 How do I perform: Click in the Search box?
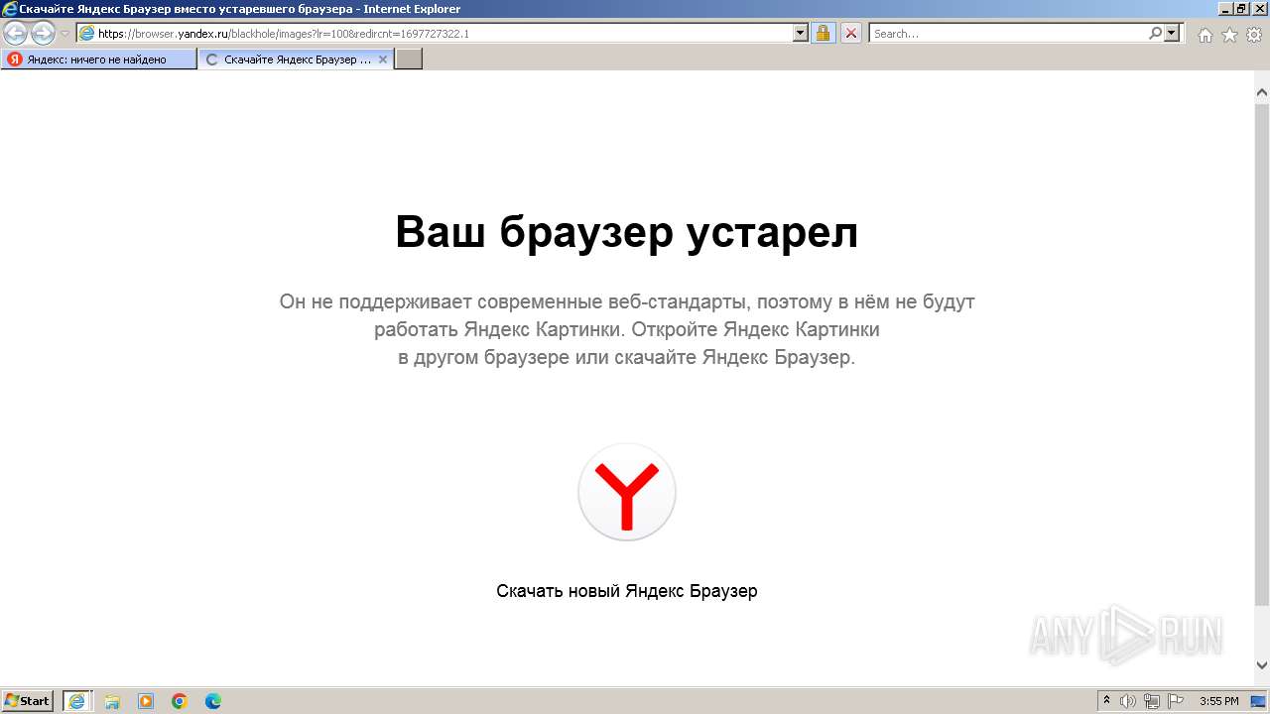(1008, 33)
